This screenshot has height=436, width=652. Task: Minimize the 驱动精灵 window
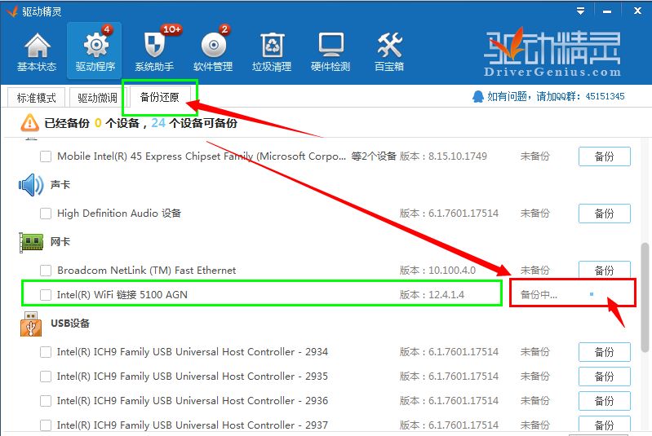coord(607,11)
